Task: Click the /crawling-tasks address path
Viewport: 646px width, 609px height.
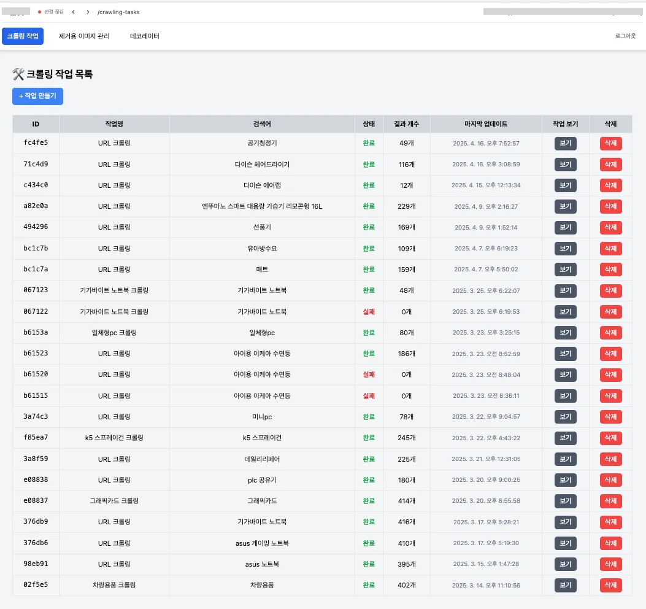Action: click(x=118, y=12)
